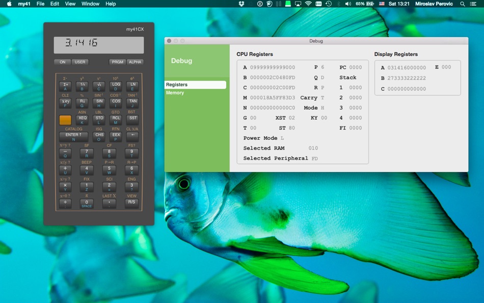Click the backspace arrow key
The image size is (484, 303).
[133, 137]
